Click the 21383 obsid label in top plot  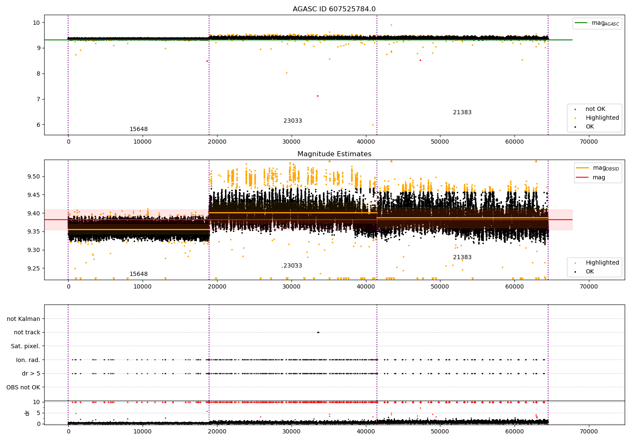462,113
